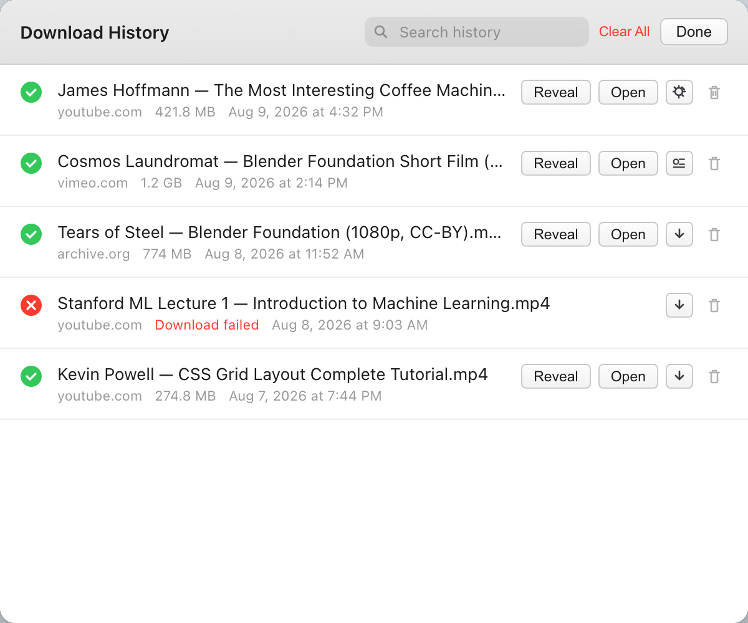
Task: Click 'Aug 9, 2026 at 4:32 PM' timestamp
Action: (305, 112)
